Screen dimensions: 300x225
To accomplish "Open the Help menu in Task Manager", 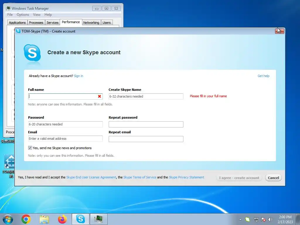I will 48,15.
